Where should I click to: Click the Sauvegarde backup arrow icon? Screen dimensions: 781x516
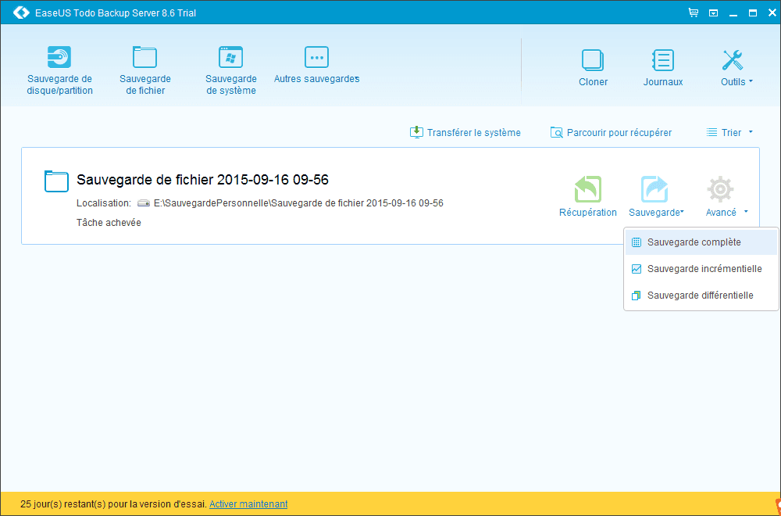click(x=654, y=189)
